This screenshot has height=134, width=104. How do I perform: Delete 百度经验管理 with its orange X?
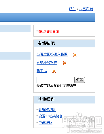click(65, 63)
